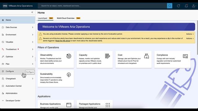The image size is (198, 111).
Task: Click the Compliance certificate icon
Action: [185, 56]
